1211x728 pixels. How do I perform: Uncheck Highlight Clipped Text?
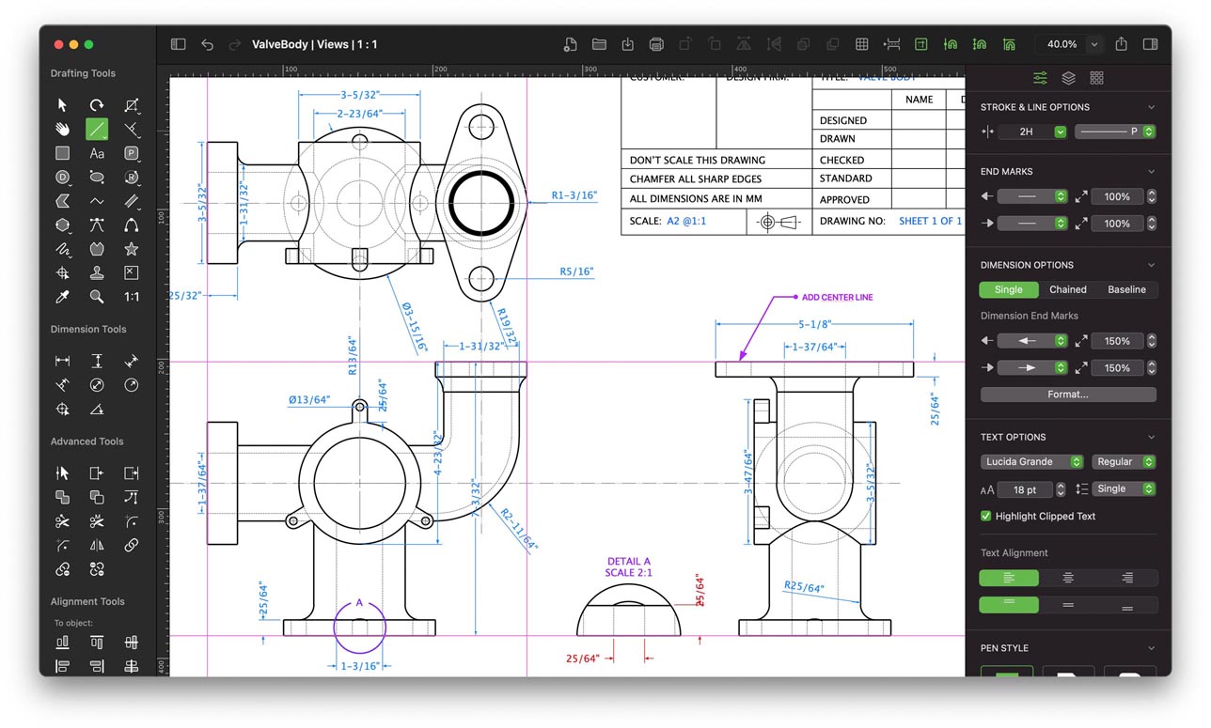[984, 516]
